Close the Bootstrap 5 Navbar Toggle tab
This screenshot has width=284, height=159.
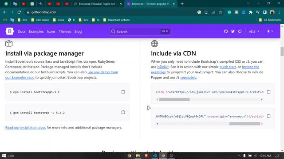(121, 4)
